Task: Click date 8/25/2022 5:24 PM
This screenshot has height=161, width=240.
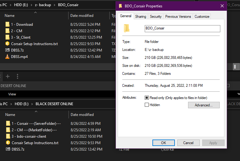Action: 85,25
